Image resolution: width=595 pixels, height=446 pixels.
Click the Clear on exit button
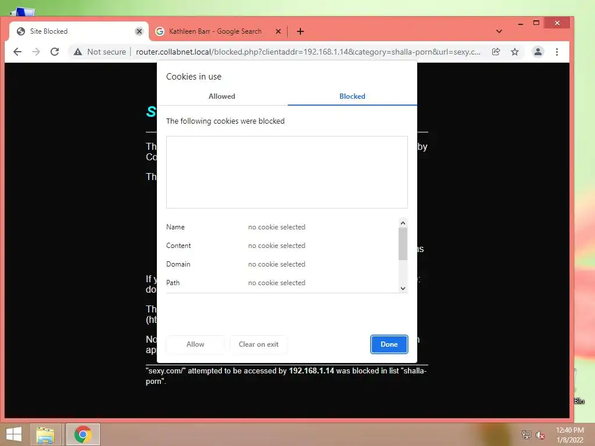point(259,344)
